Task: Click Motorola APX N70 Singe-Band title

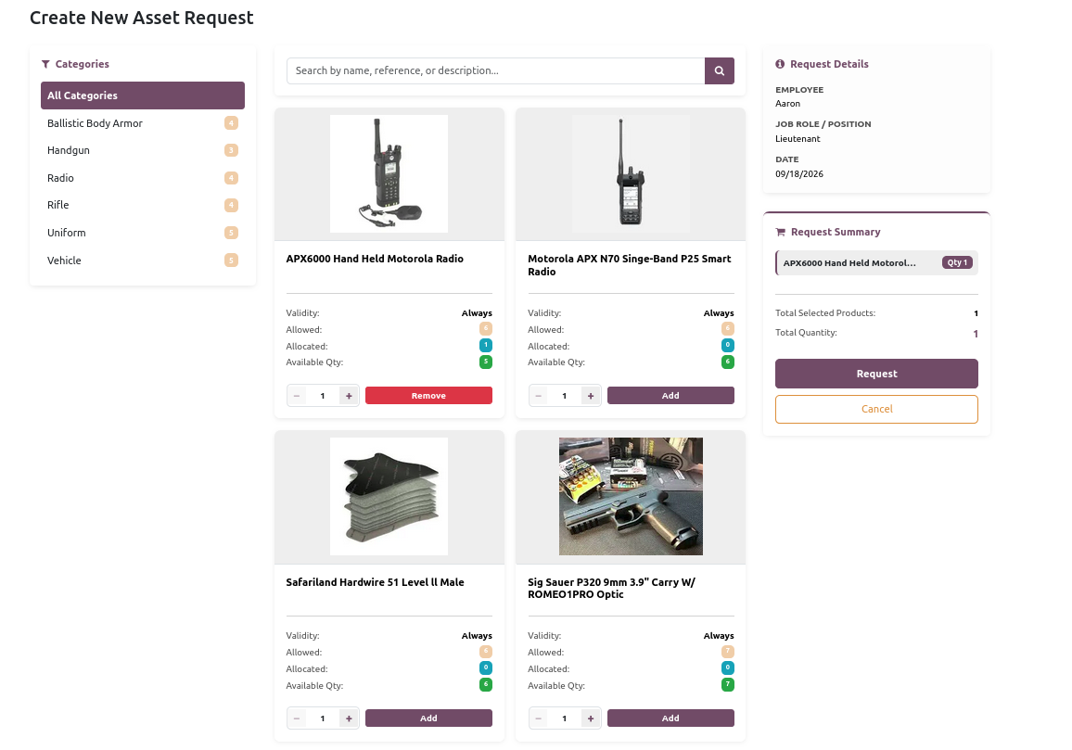Action: [630, 265]
